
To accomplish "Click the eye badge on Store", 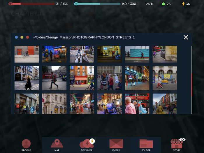I will click(182, 140).
